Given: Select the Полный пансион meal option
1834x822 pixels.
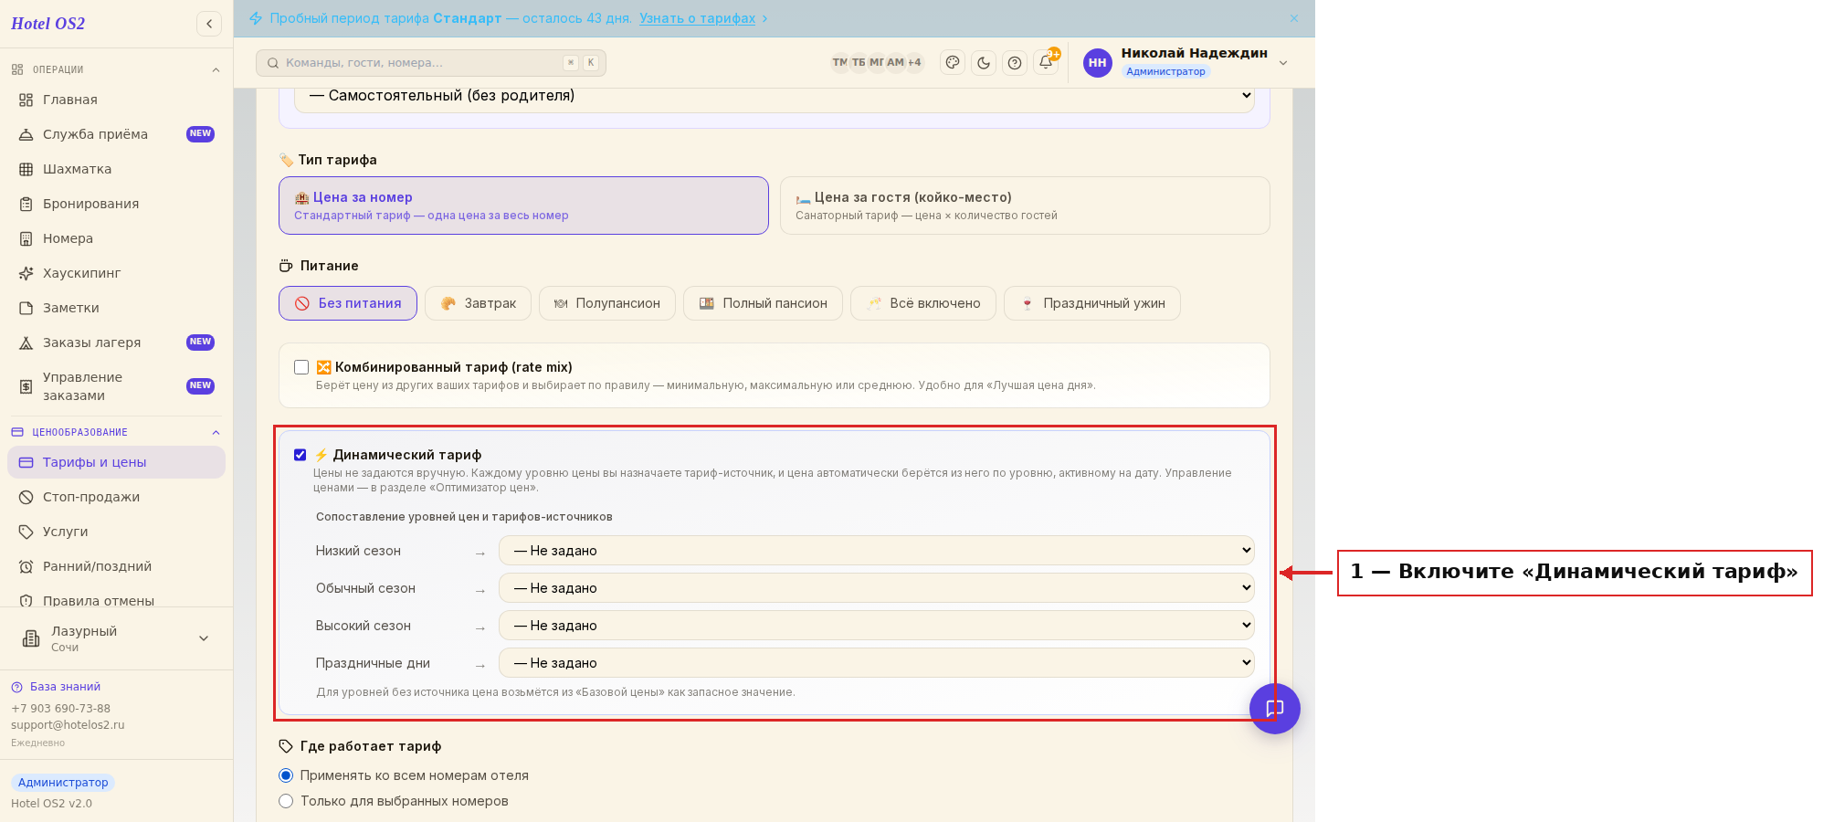Looking at the screenshot, I should [x=763, y=303].
